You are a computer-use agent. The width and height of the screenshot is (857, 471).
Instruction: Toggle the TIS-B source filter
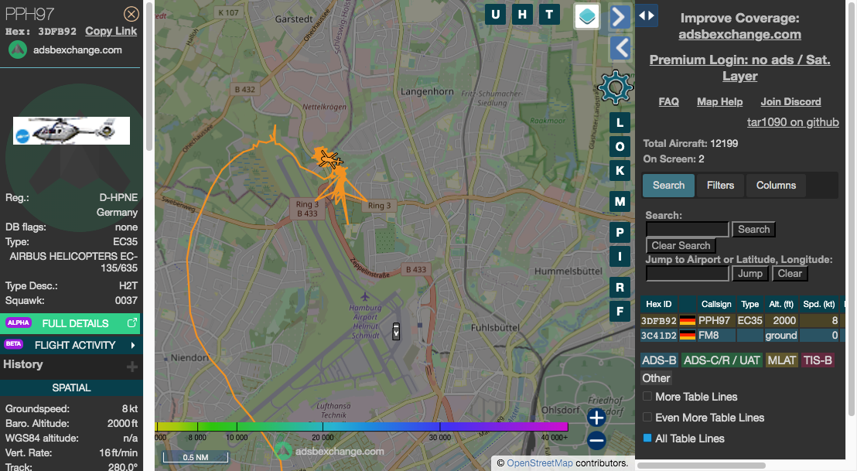(x=818, y=360)
